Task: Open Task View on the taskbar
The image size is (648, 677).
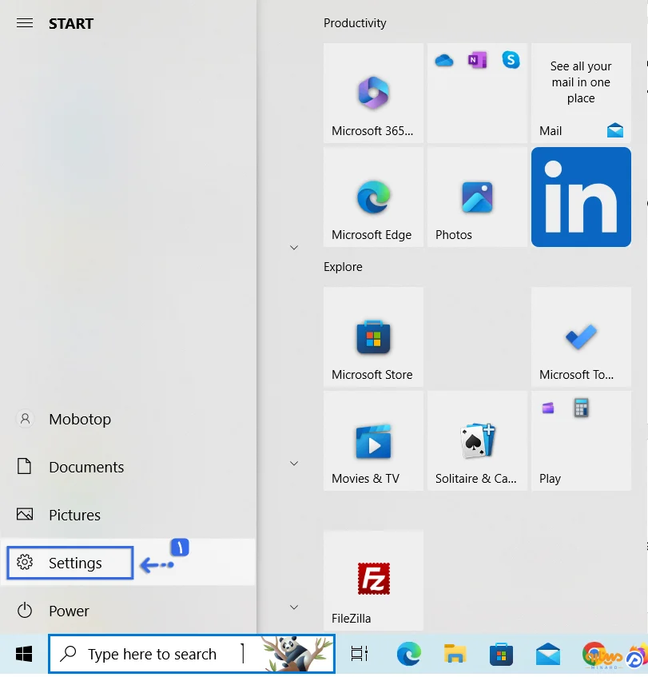Action: click(x=360, y=654)
